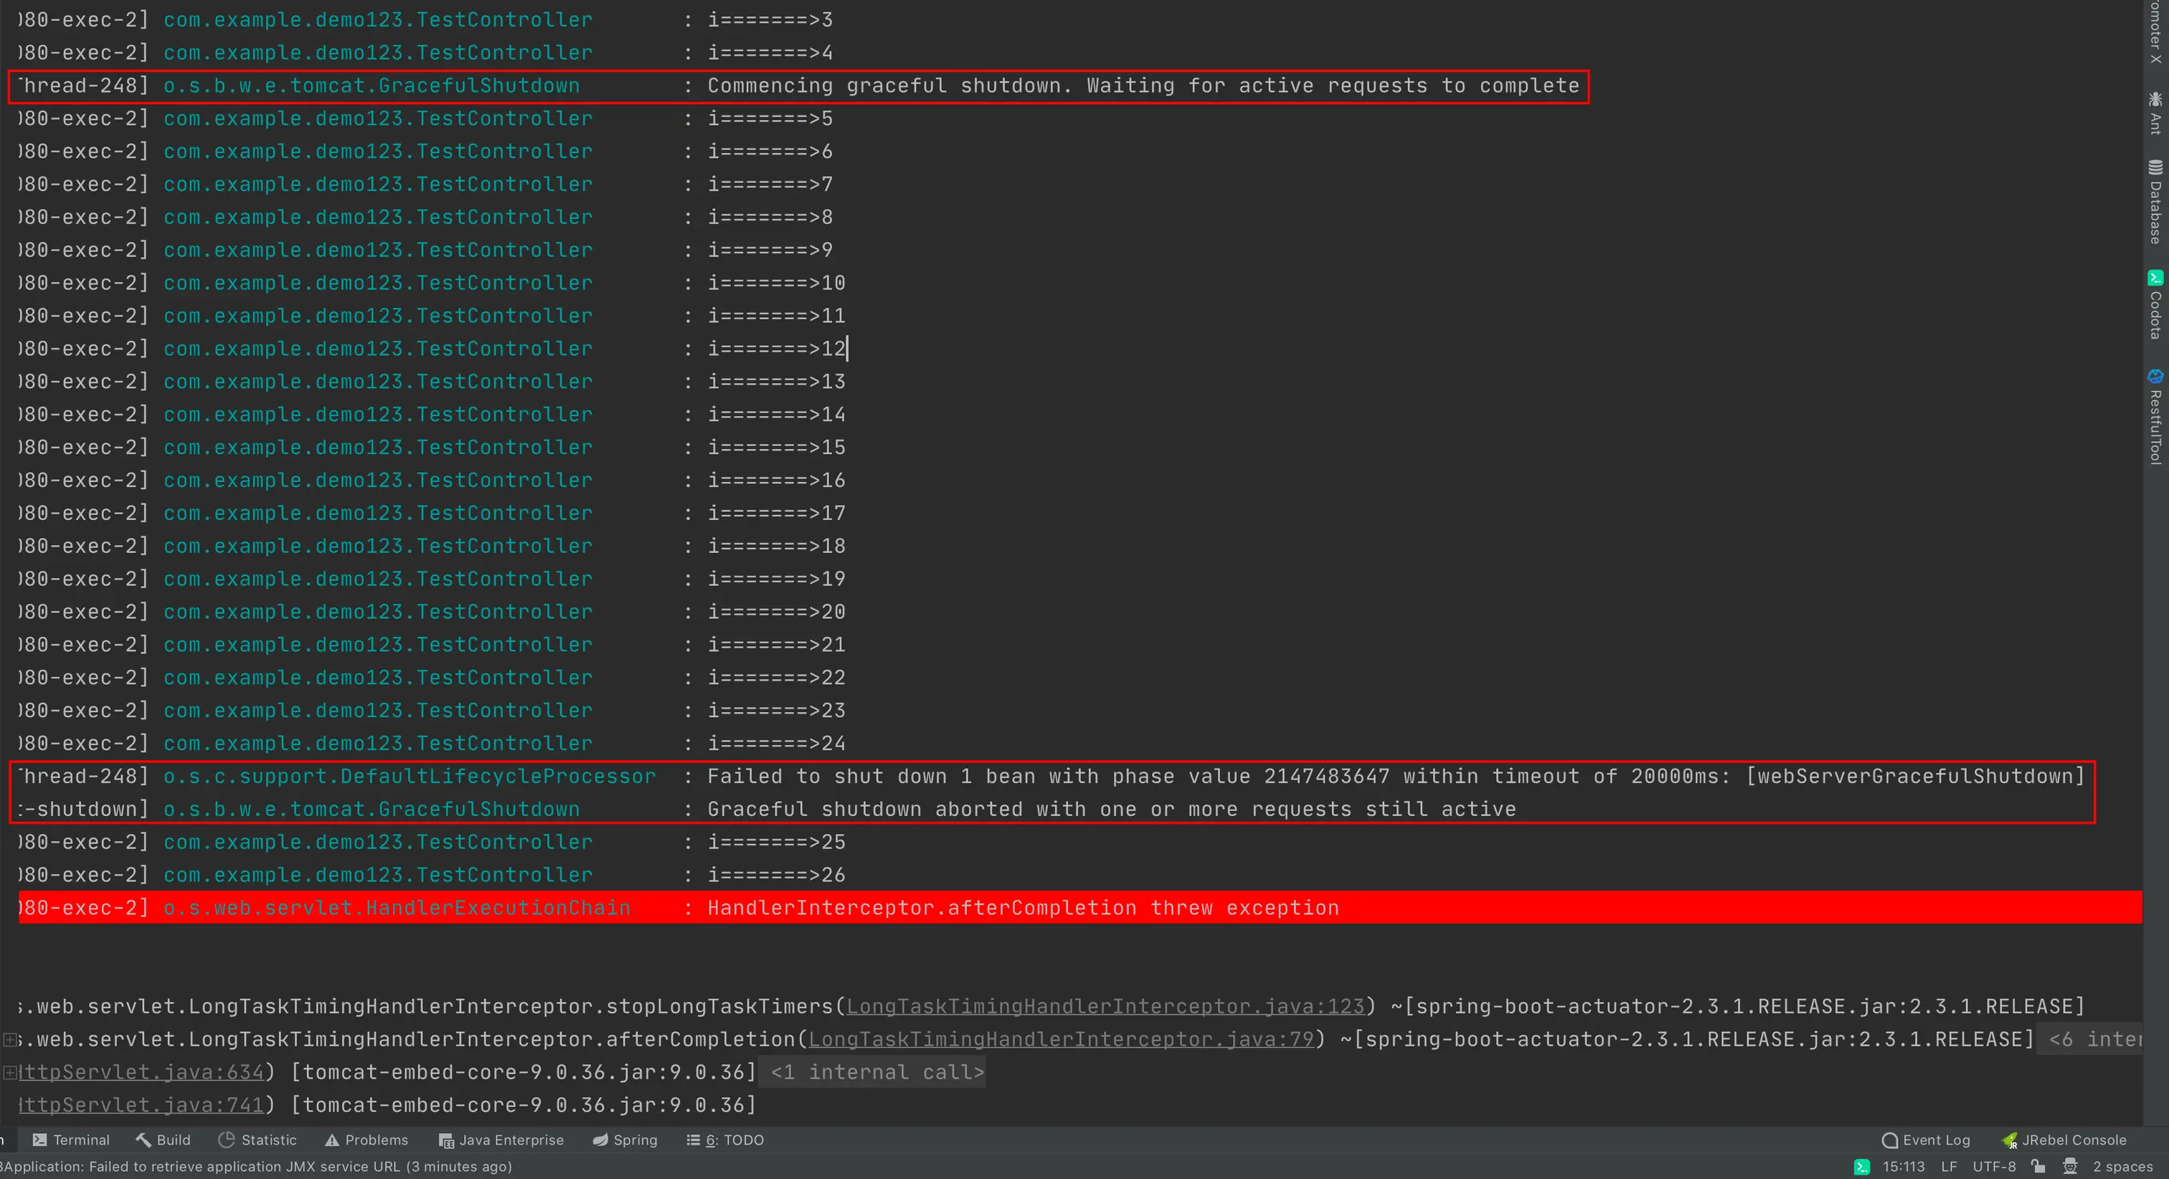Click the JRebel Console rocket icon
This screenshot has width=2169, height=1179.
(x=2009, y=1140)
